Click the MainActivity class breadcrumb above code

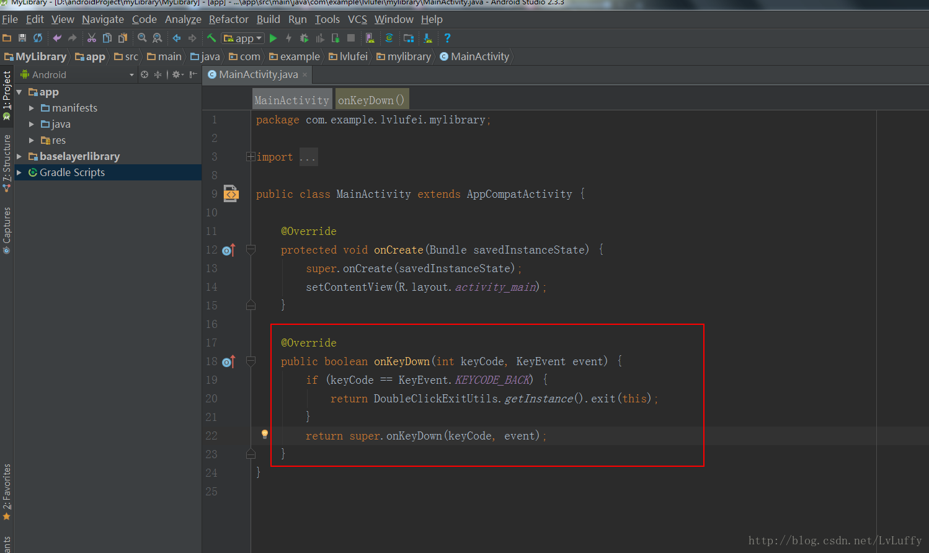pyautogui.click(x=292, y=100)
